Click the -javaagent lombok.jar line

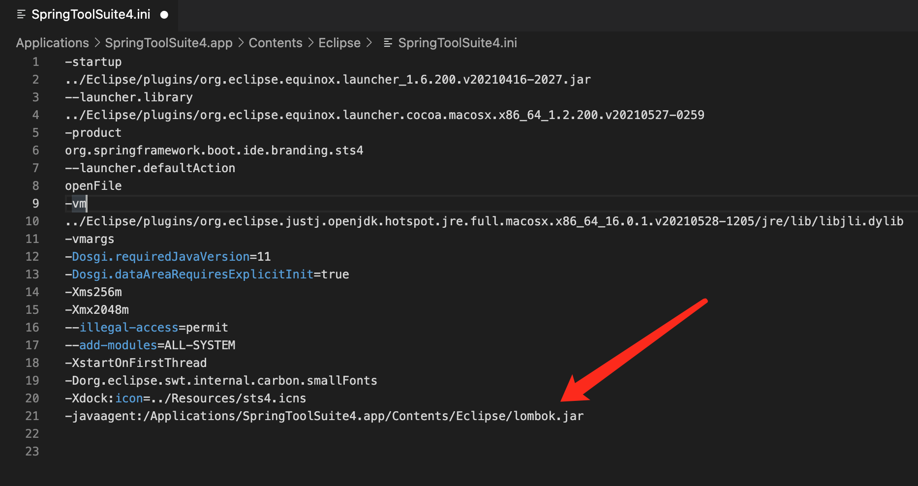324,416
